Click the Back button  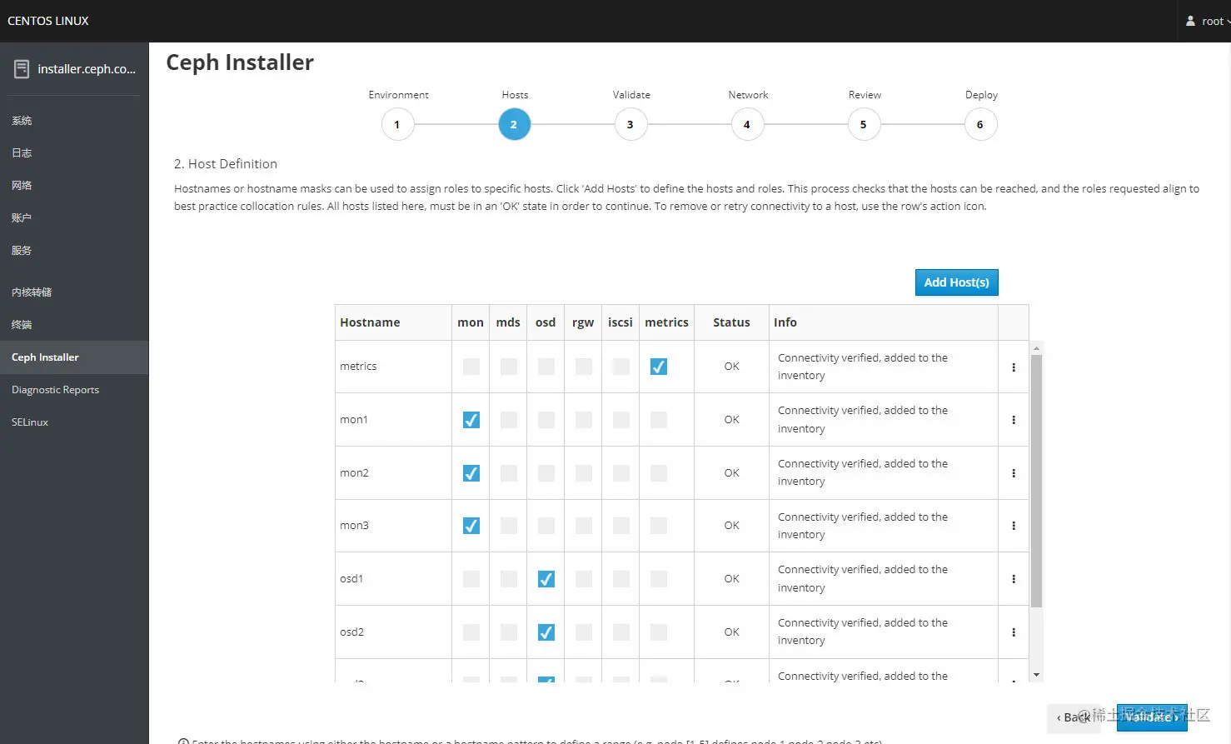[1074, 717]
